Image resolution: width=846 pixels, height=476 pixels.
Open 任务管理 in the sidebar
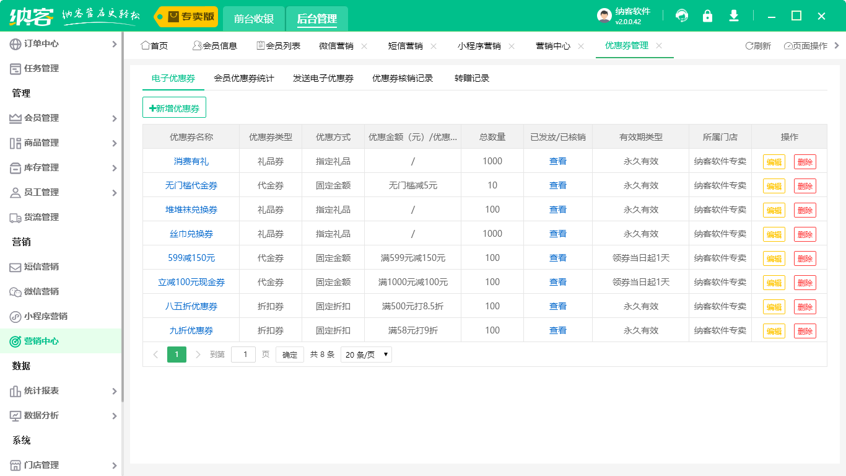tap(41, 68)
